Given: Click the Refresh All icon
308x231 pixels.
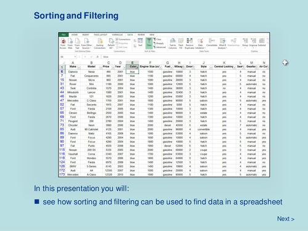Looking at the screenshot, I should coord(111,44).
